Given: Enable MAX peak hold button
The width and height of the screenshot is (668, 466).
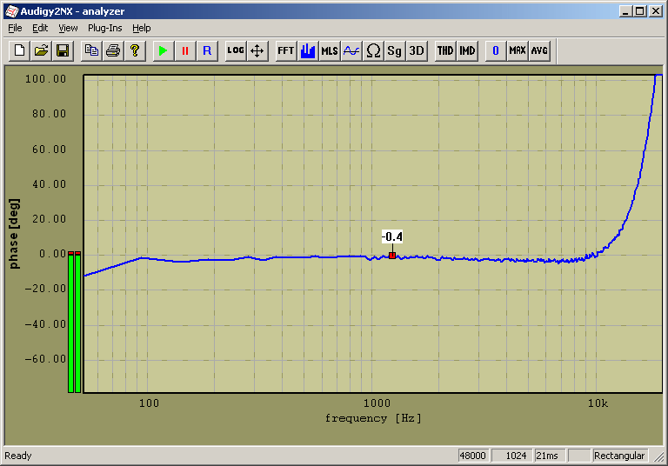Looking at the screenshot, I should [x=518, y=50].
